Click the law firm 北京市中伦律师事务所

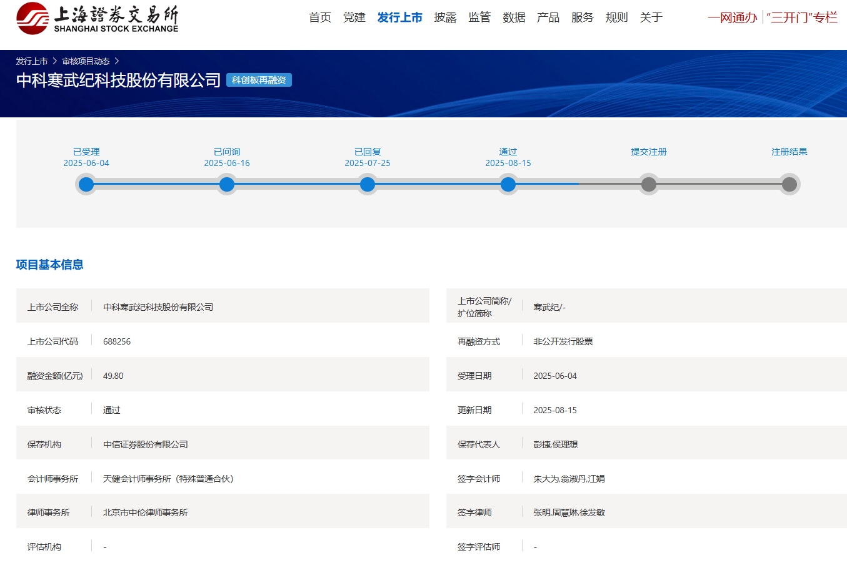pos(146,512)
